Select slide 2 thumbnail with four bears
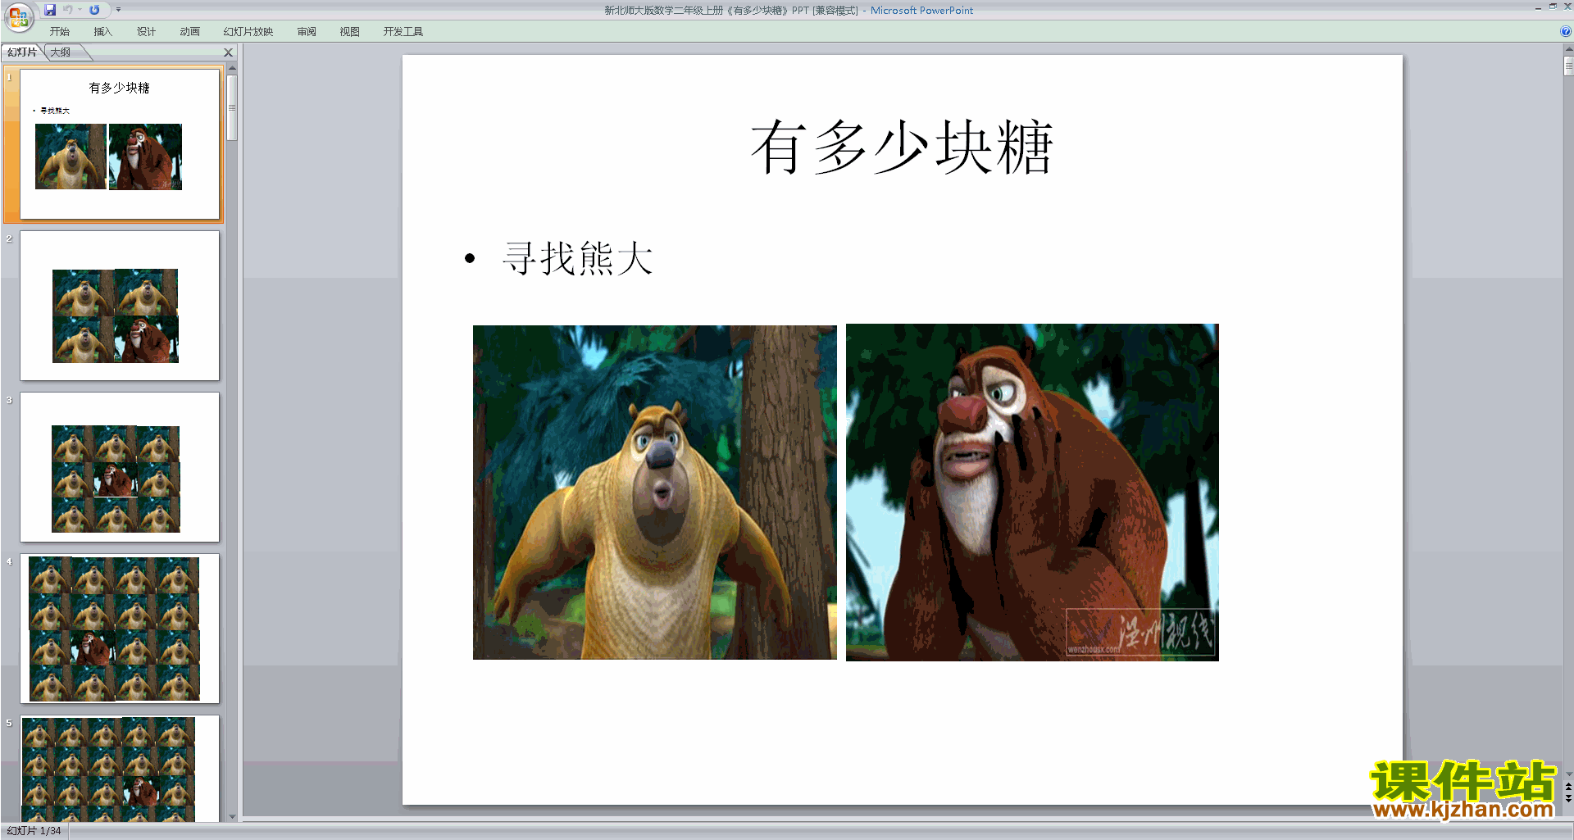 click(x=120, y=306)
